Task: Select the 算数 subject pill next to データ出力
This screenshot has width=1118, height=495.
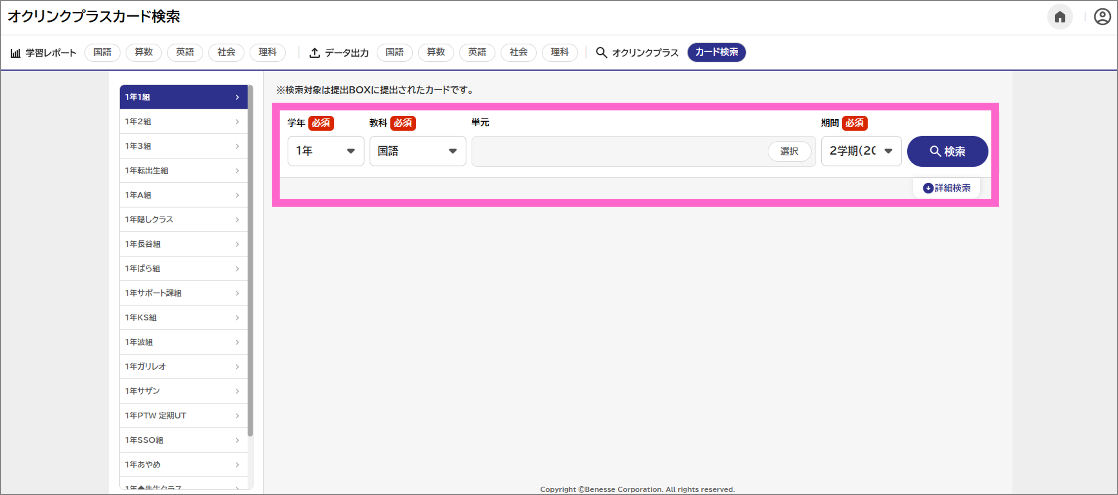Action: pos(436,52)
